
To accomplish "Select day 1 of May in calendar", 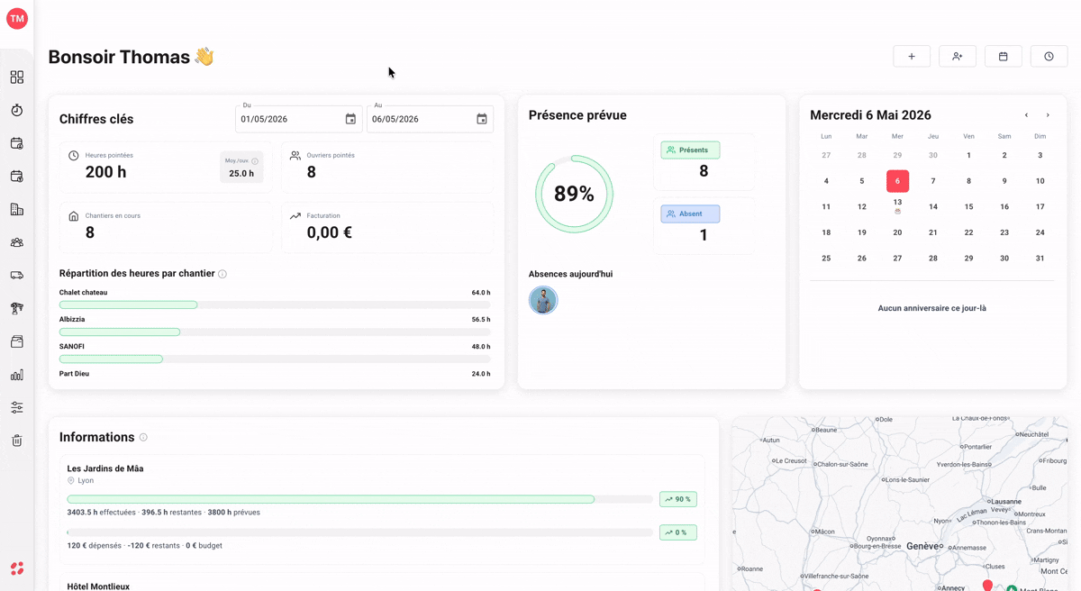I will 968,156.
